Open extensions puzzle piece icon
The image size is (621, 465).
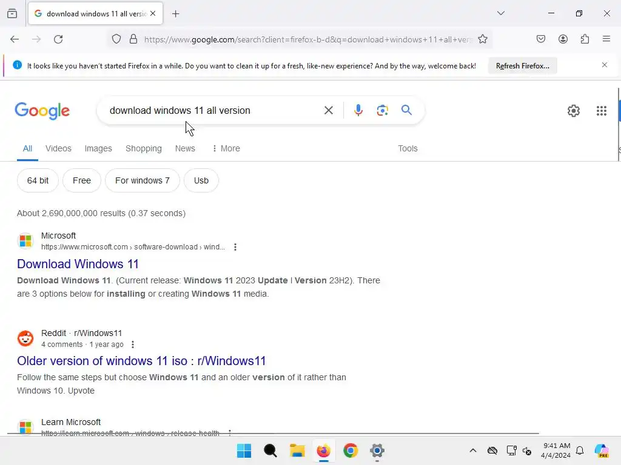(585, 39)
